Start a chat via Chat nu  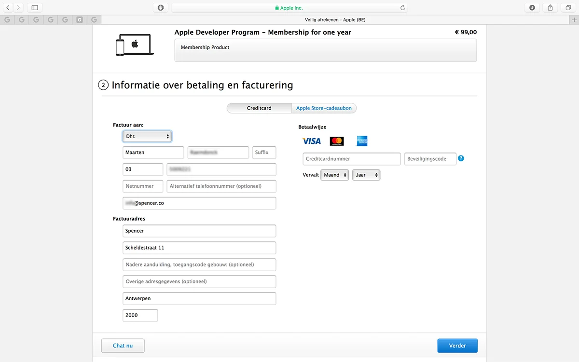click(x=123, y=346)
